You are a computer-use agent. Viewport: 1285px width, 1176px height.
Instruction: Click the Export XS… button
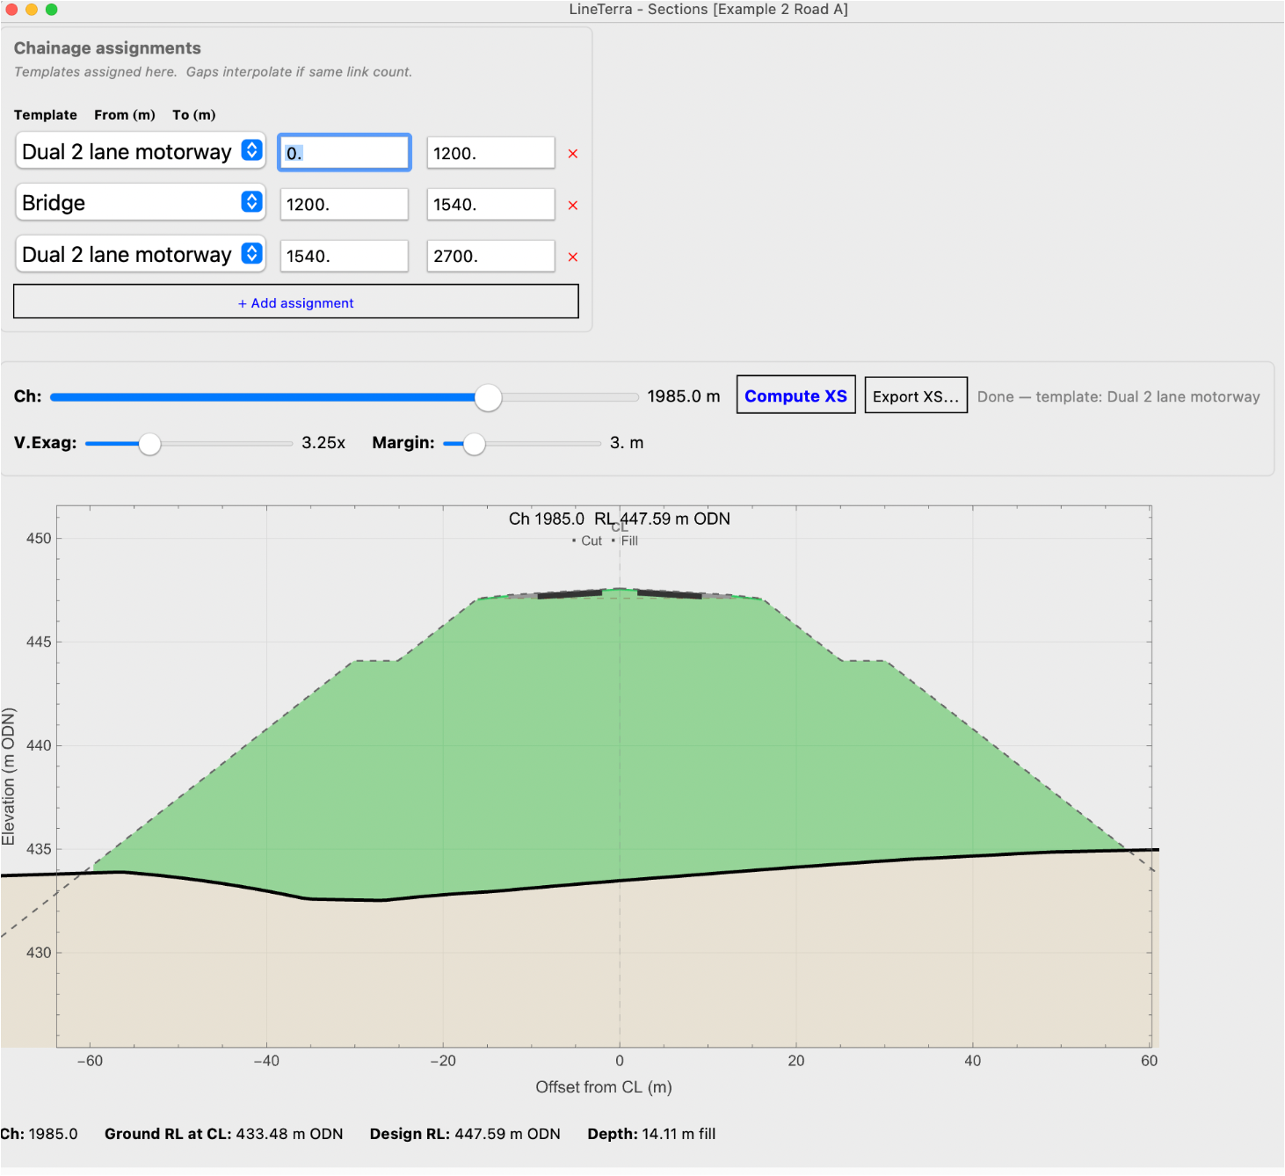click(916, 396)
